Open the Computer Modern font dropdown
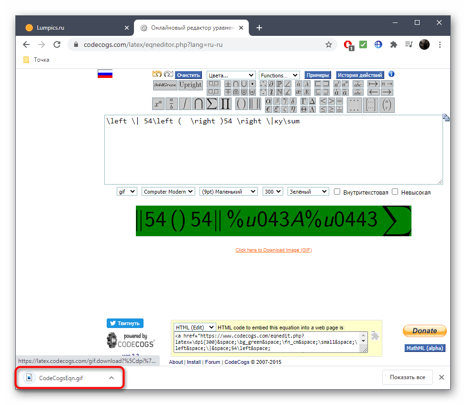The image size is (466, 405). tap(168, 192)
